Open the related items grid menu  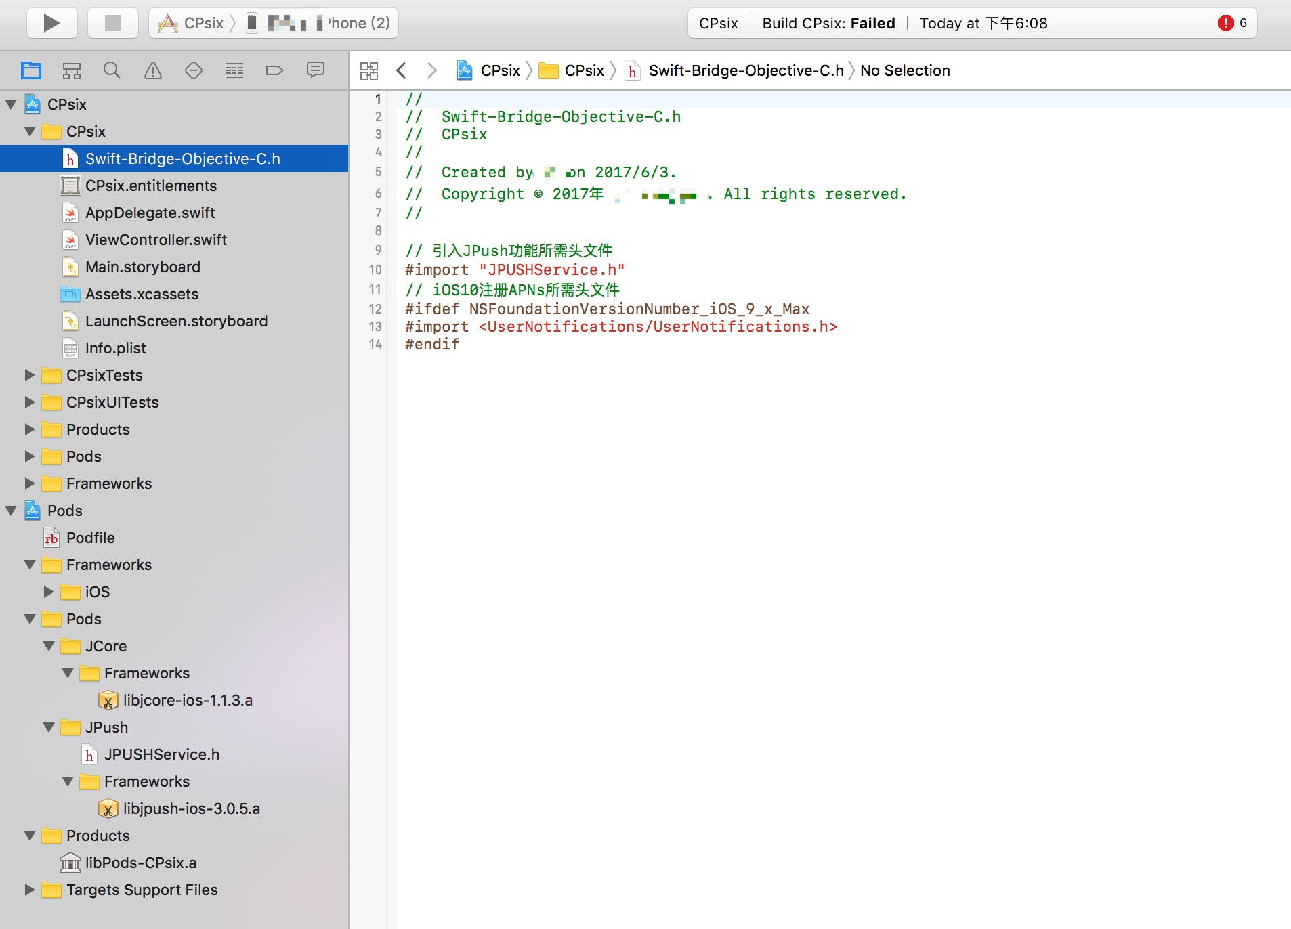pyautogui.click(x=369, y=70)
